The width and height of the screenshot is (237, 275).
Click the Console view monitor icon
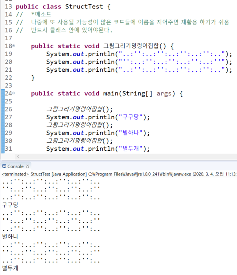[4, 166]
